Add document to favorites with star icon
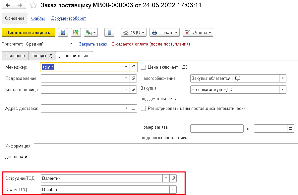 [33, 5]
